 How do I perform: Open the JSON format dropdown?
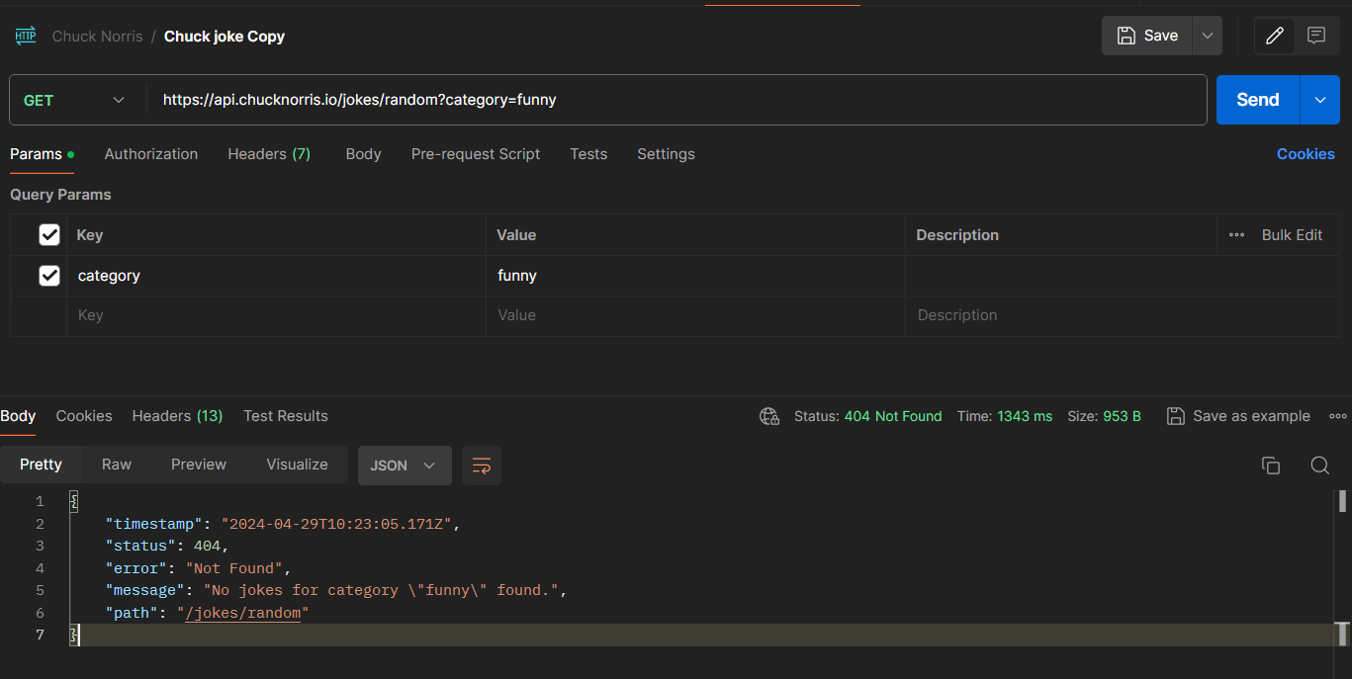click(405, 466)
